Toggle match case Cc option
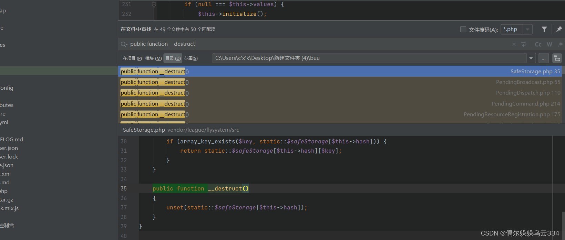 pyautogui.click(x=538, y=44)
